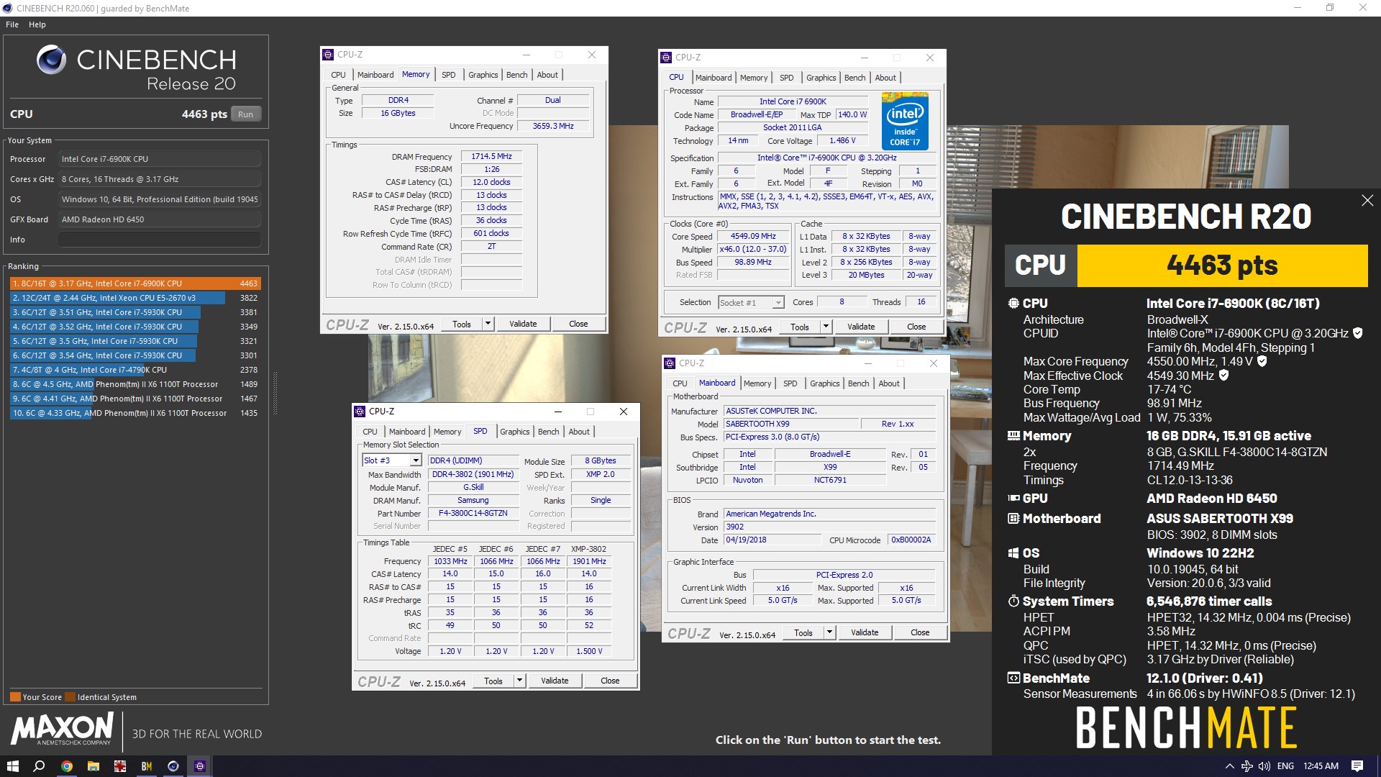Click the CPU-Z Mainboard window title icon

point(670,363)
